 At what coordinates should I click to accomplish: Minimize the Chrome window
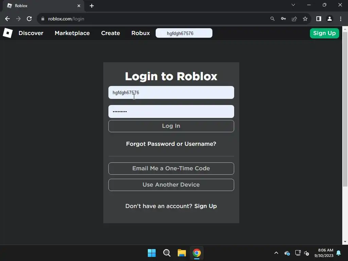point(309,5)
